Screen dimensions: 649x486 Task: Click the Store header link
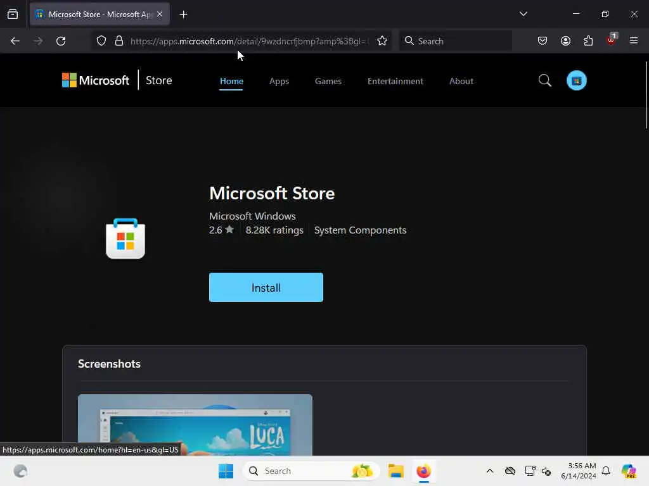(x=159, y=80)
